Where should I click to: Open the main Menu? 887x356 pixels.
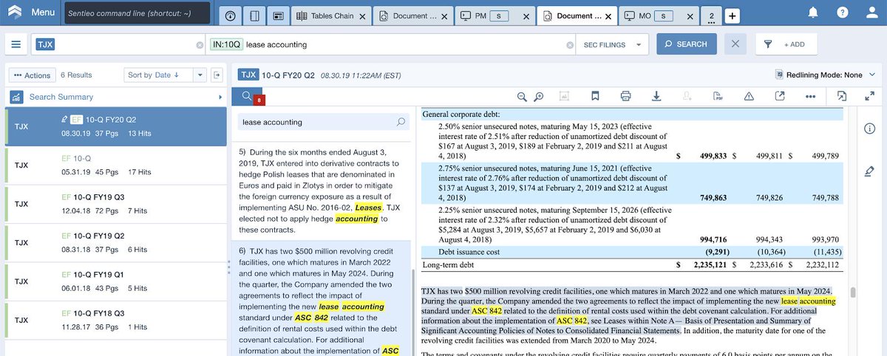coord(42,13)
